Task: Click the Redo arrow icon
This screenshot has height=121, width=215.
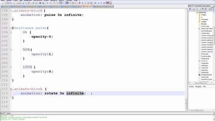Action: click(36, 3)
